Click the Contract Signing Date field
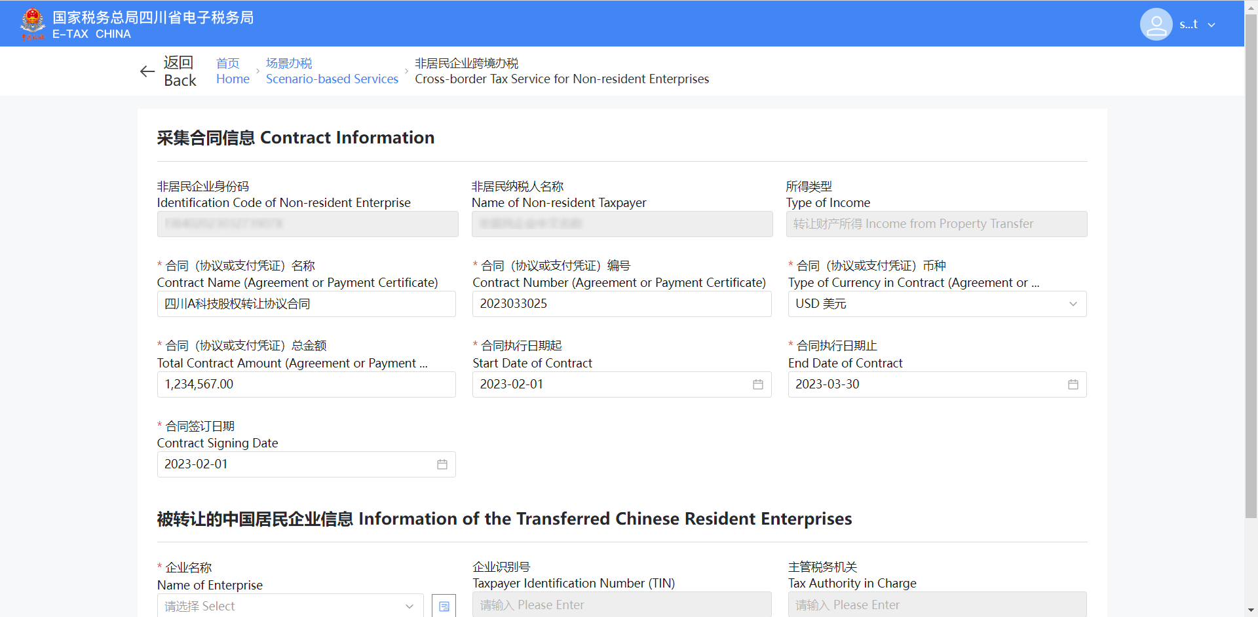1258x617 pixels. [x=295, y=464]
